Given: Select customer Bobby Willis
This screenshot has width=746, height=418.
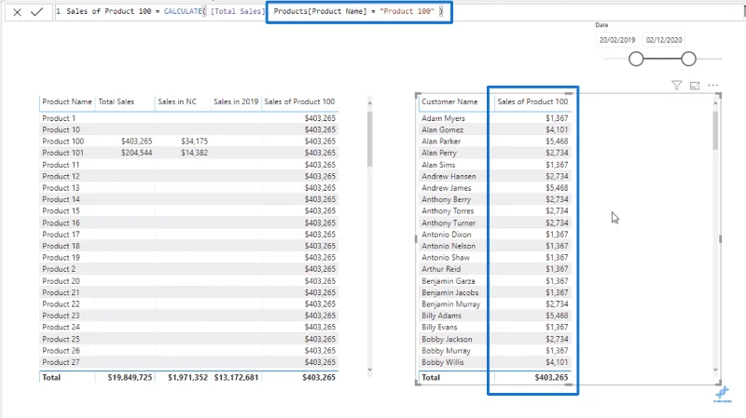Looking at the screenshot, I should (x=442, y=362).
